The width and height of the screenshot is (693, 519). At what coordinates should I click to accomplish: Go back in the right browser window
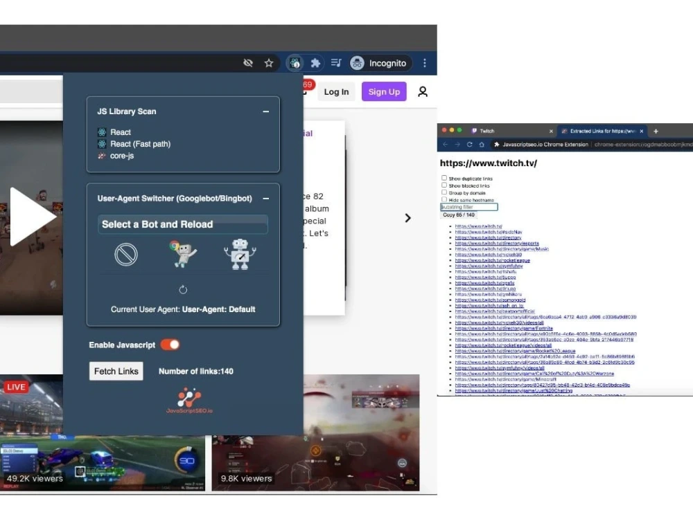(446, 145)
